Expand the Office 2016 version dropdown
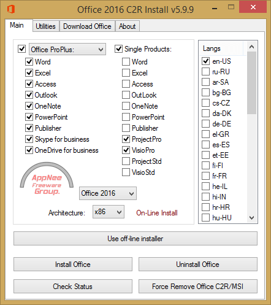 pos(108,193)
